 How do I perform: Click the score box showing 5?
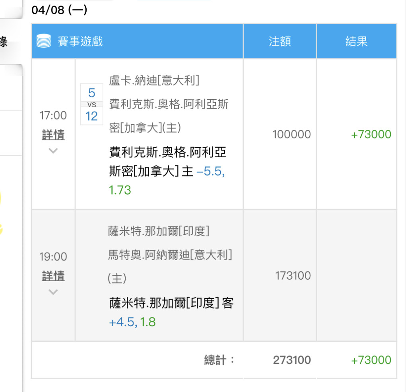91,93
